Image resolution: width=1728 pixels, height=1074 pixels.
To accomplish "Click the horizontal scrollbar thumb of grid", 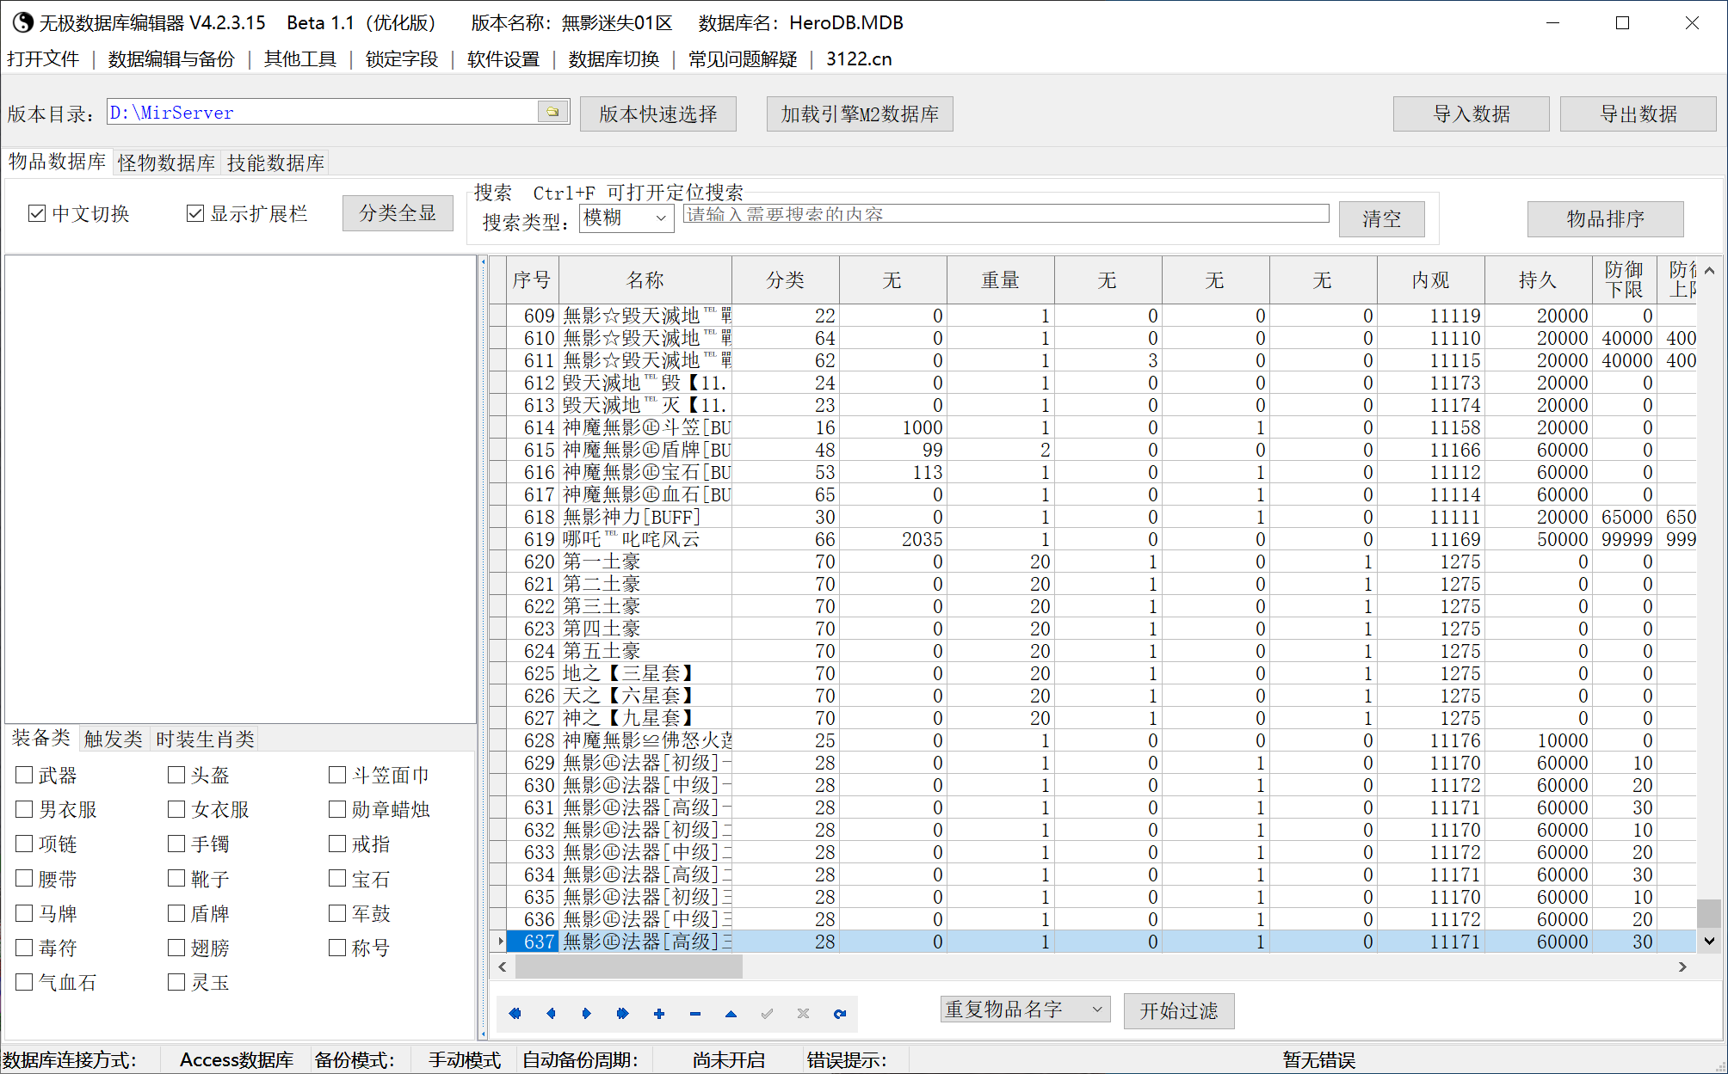I will tap(628, 967).
